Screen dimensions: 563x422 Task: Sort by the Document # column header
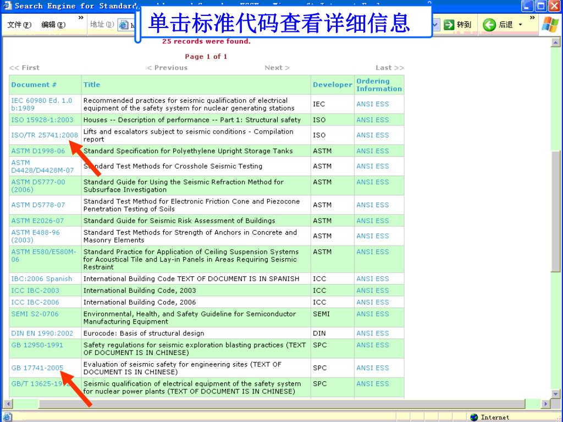pos(34,85)
